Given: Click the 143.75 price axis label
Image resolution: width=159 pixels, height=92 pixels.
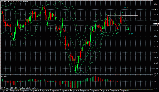Looking at the screenshot, I should click(156, 20).
